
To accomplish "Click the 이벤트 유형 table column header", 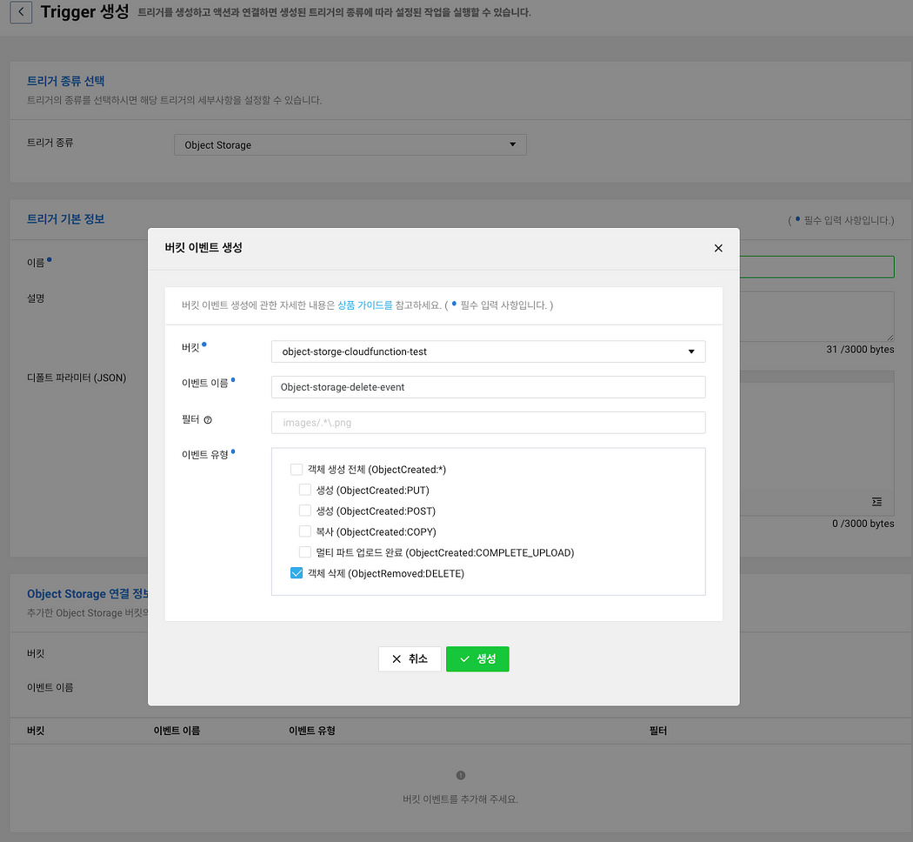I will pyautogui.click(x=312, y=730).
